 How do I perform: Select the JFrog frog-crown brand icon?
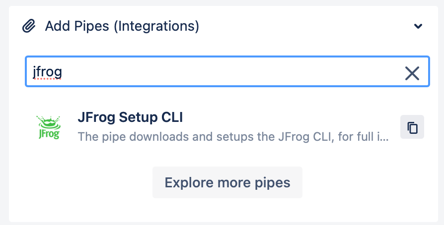(49, 127)
